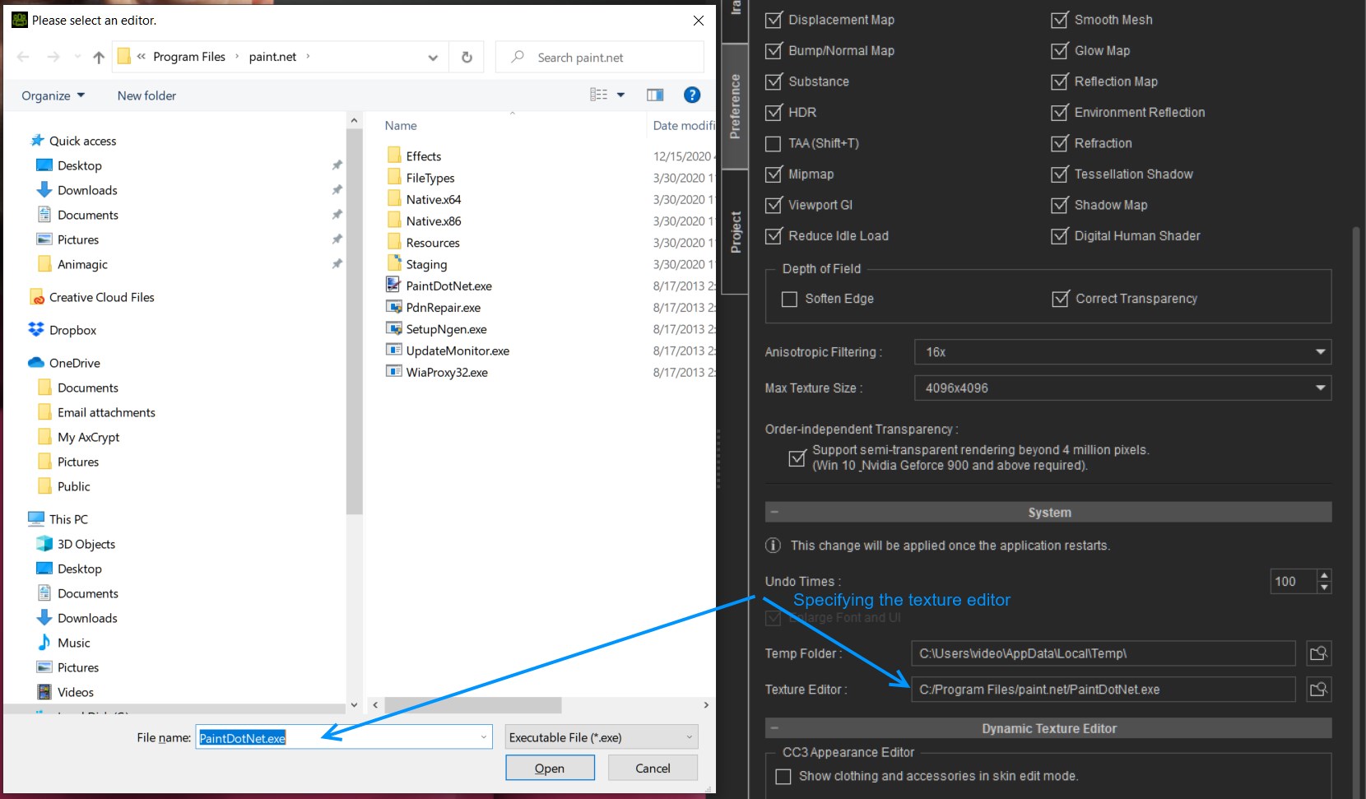
Task: Toggle Displacement Map checkbox
Action: (x=774, y=20)
